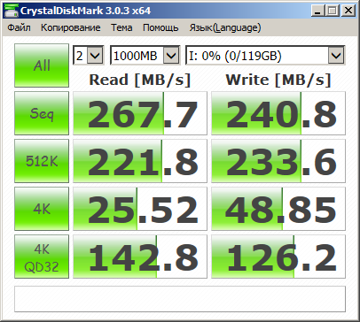The image size is (360, 322).
Task: Open the Тема menu
Action: [121, 27]
